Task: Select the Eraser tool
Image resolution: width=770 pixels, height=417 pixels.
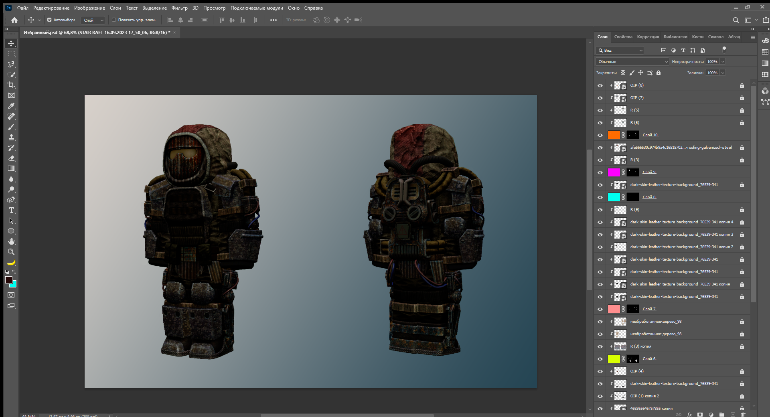Action: coord(11,158)
